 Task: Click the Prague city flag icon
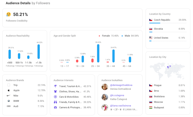coord(151,85)
